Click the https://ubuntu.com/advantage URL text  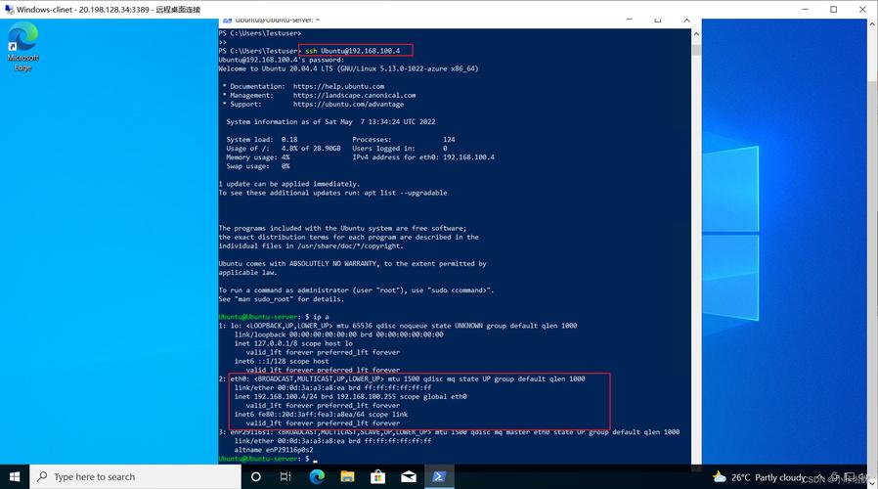point(348,105)
